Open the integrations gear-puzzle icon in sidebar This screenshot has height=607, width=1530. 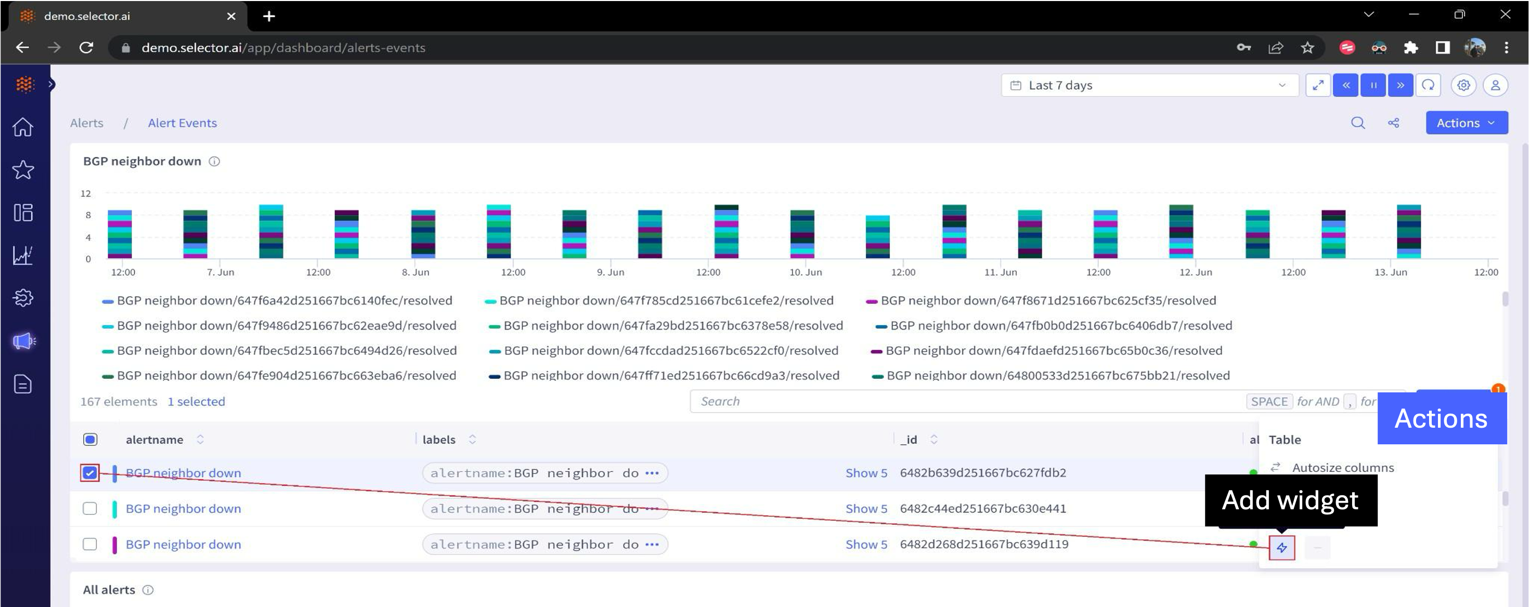22,298
